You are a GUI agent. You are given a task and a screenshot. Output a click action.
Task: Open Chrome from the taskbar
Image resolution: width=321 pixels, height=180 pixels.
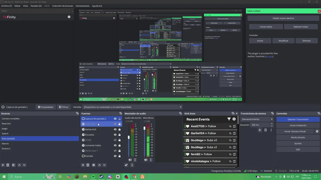pos(134,177)
